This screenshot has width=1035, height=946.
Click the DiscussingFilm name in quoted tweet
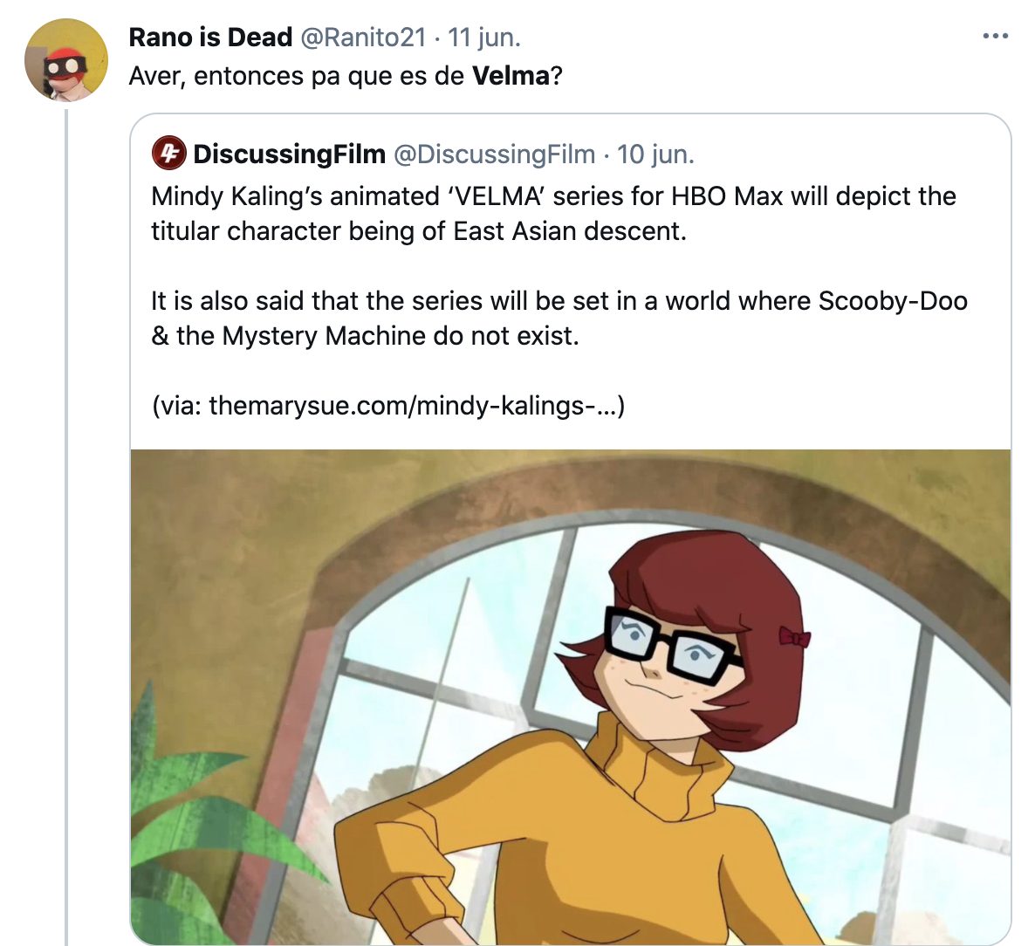[x=289, y=154]
